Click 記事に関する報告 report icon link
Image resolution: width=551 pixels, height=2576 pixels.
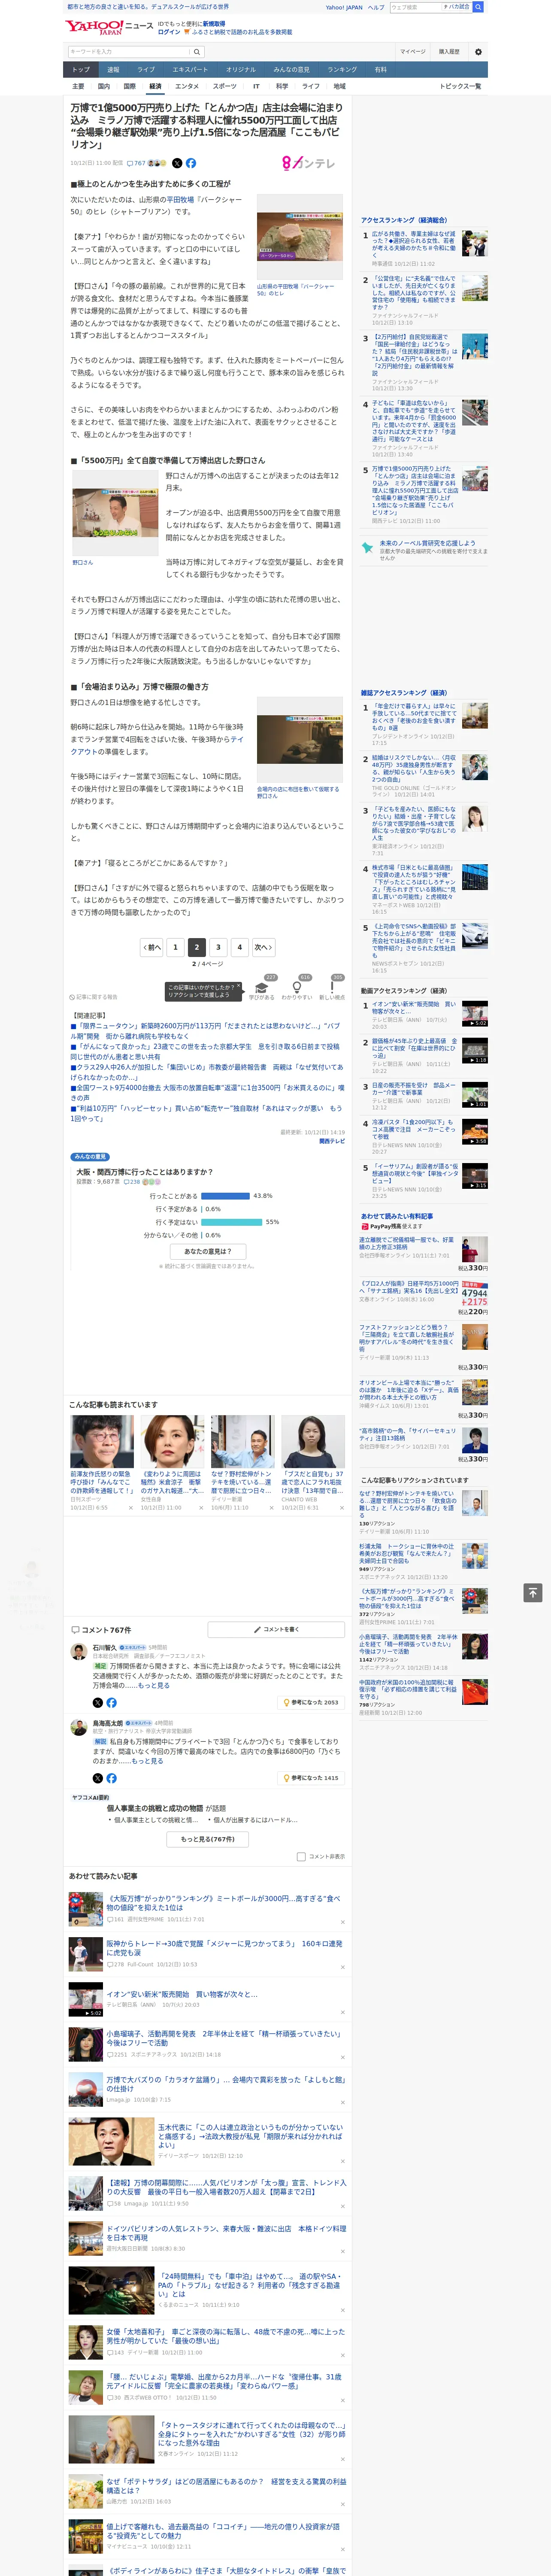[94, 997]
